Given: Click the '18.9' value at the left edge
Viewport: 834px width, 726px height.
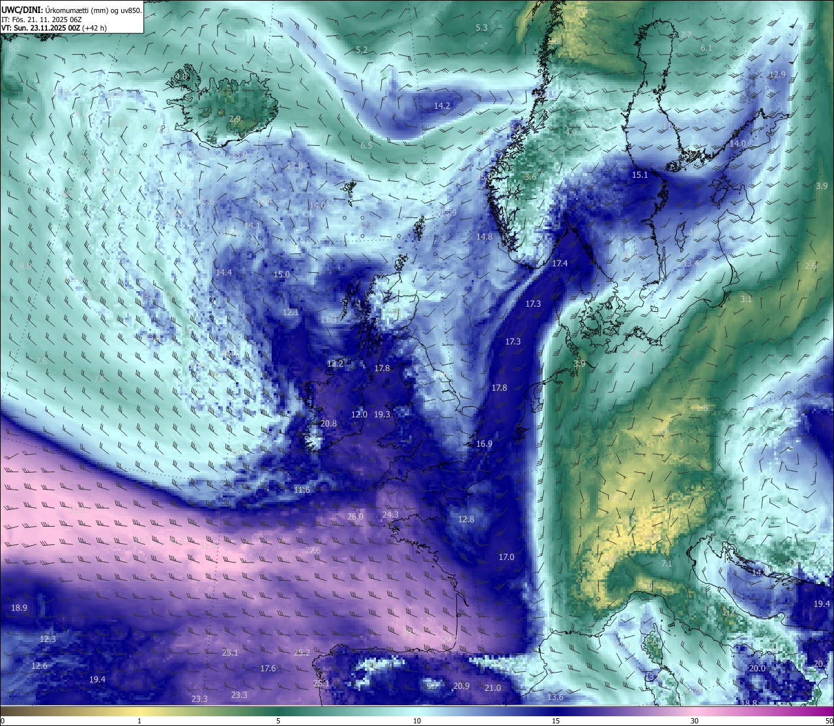Looking at the screenshot, I should [x=19, y=608].
